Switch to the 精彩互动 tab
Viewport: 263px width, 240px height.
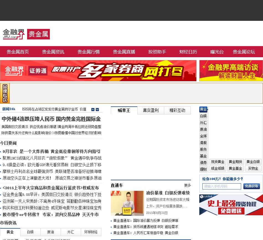pos(177,110)
